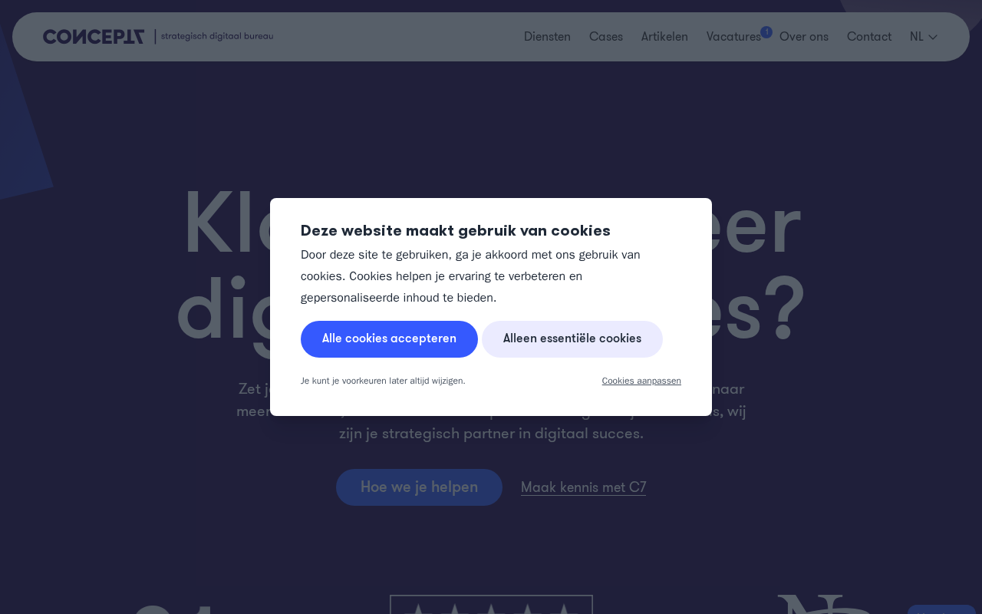
Task: Click the large number graphic at bottom left
Action: (x=170, y=609)
